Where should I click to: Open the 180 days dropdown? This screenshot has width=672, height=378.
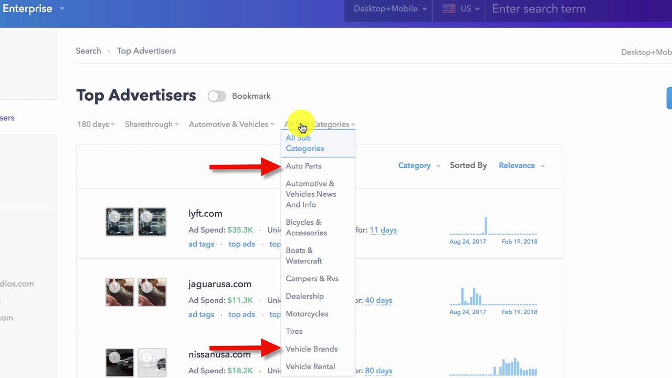click(x=96, y=124)
